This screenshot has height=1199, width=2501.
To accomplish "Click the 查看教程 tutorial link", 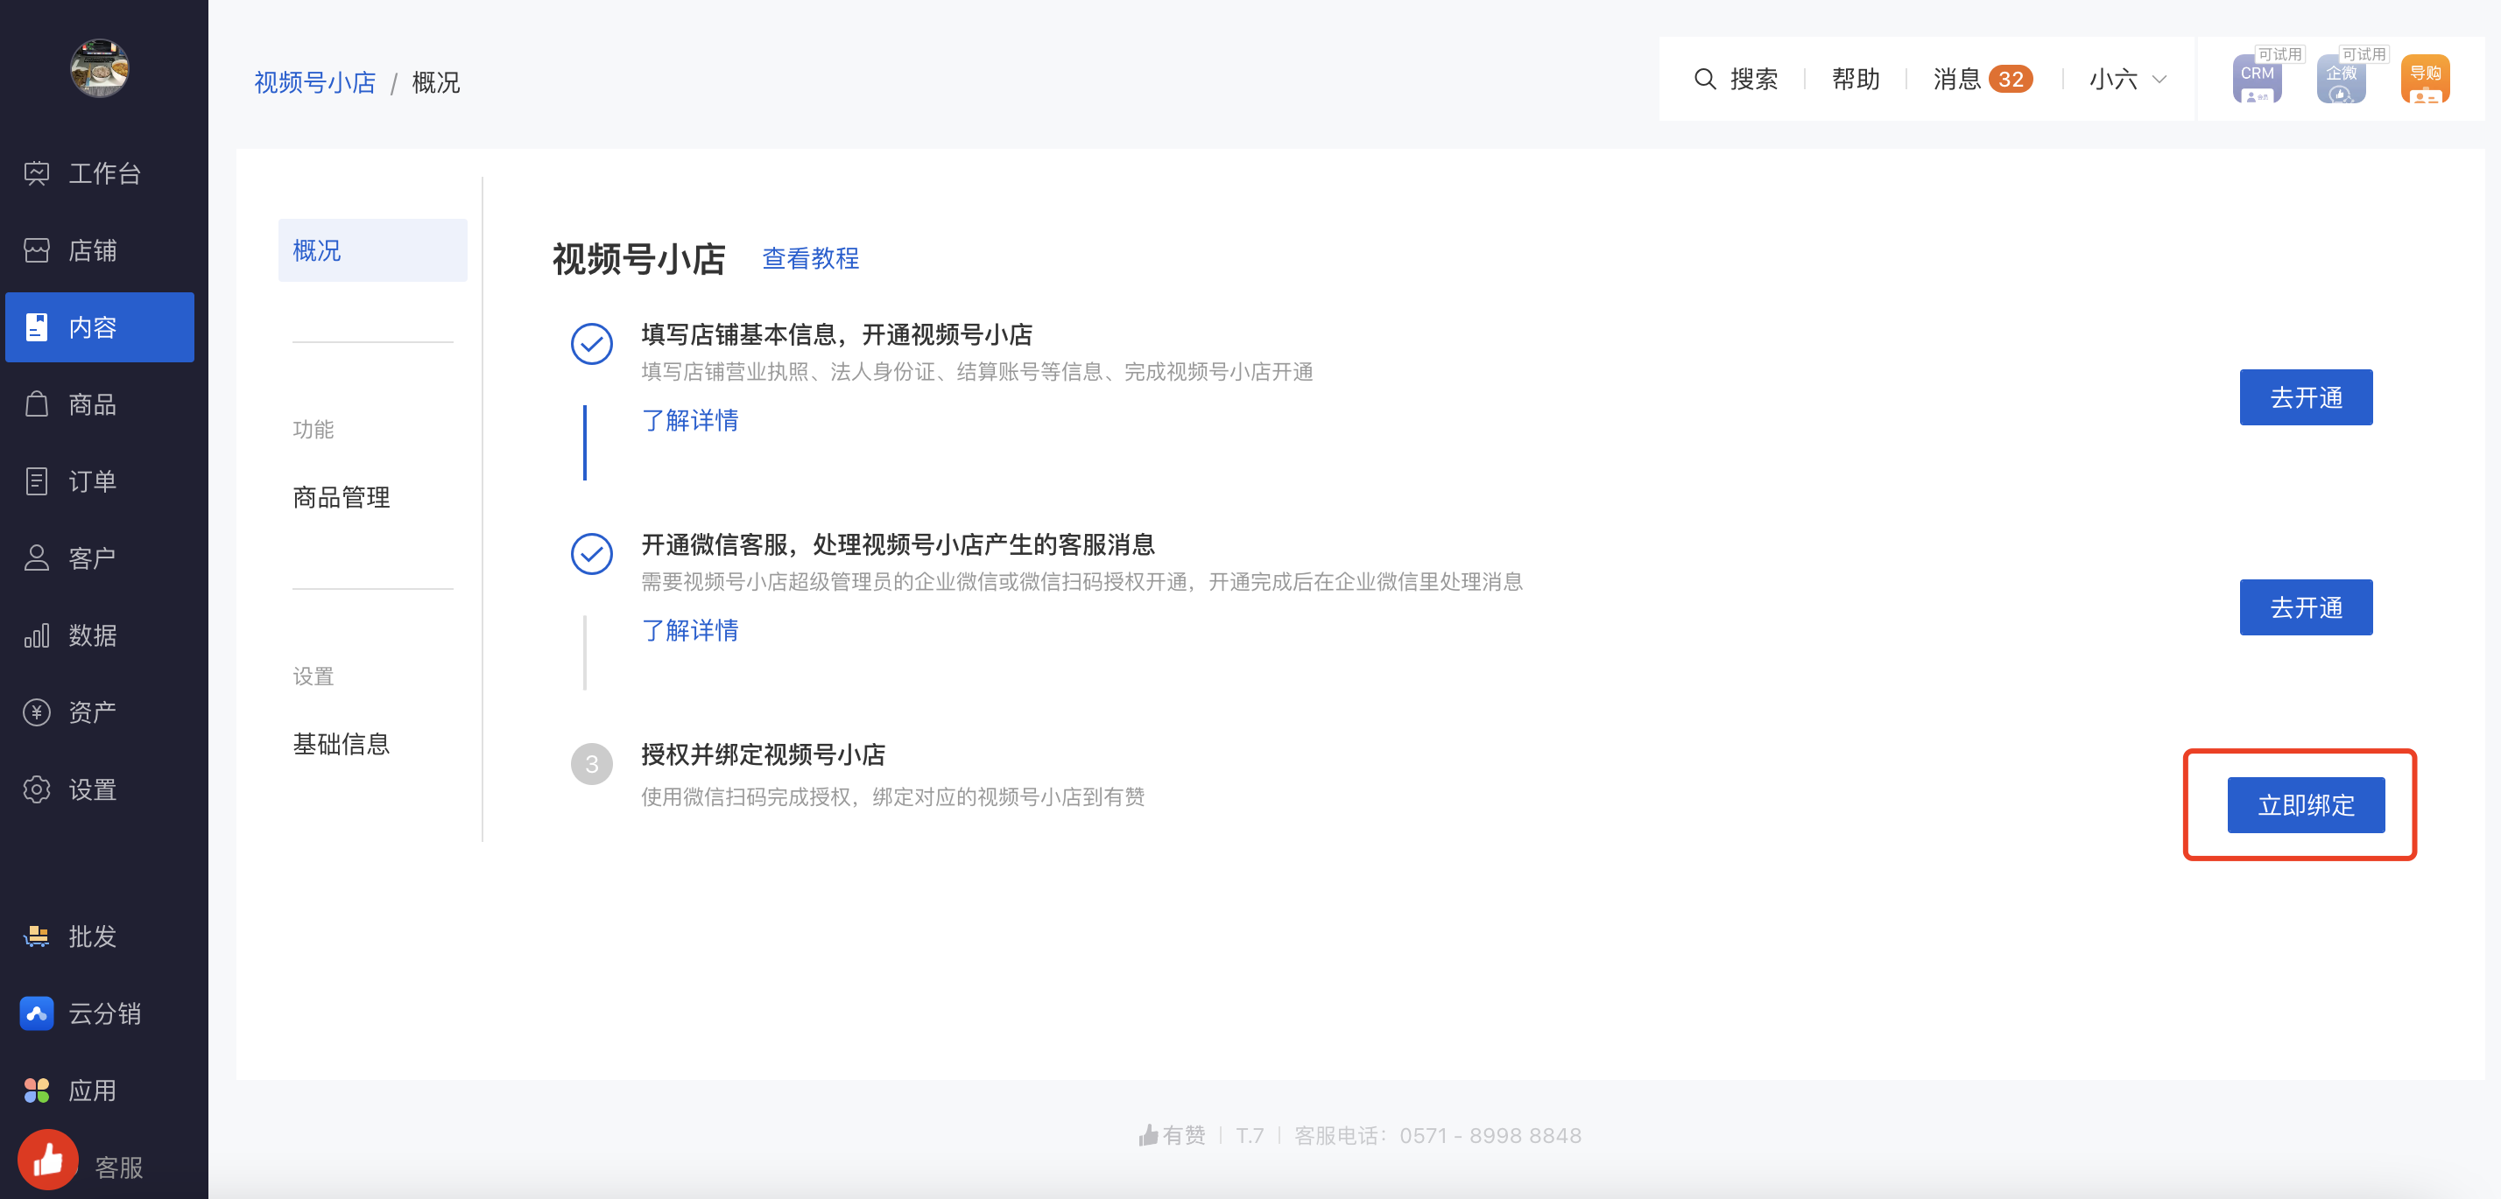I will coord(810,258).
